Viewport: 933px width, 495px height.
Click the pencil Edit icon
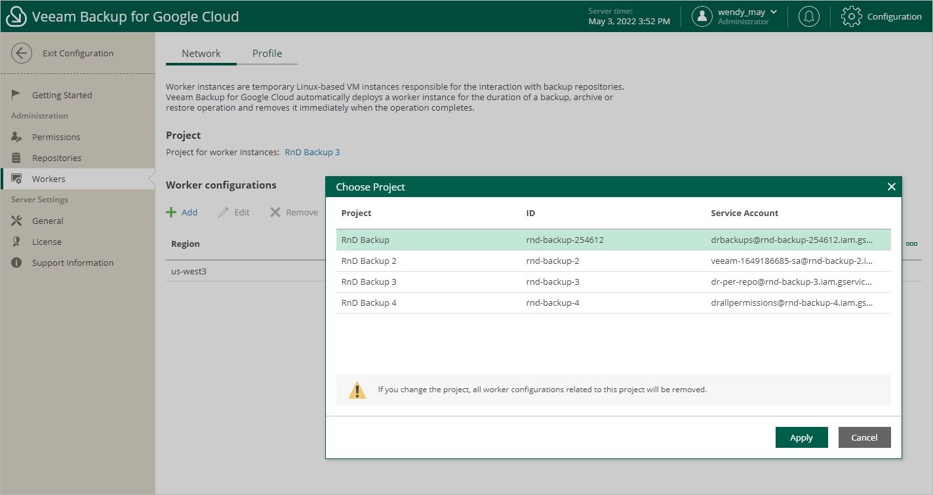pos(224,212)
